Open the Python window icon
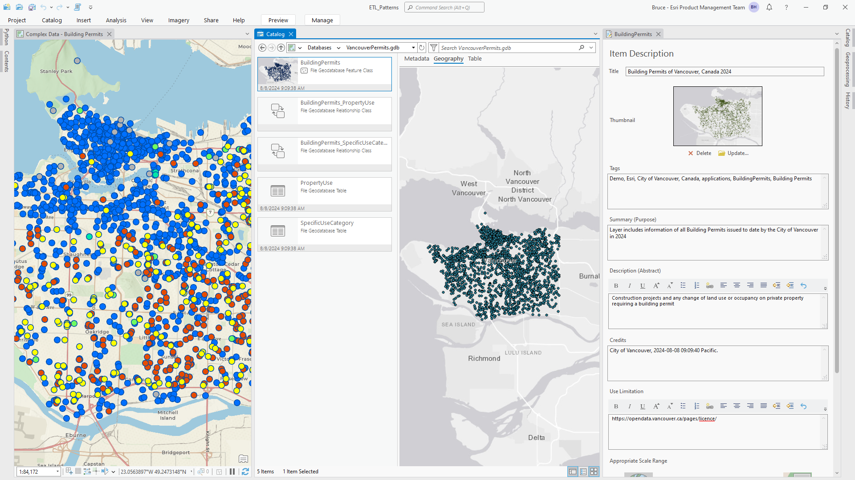The height and width of the screenshot is (480, 855). coord(77,7)
